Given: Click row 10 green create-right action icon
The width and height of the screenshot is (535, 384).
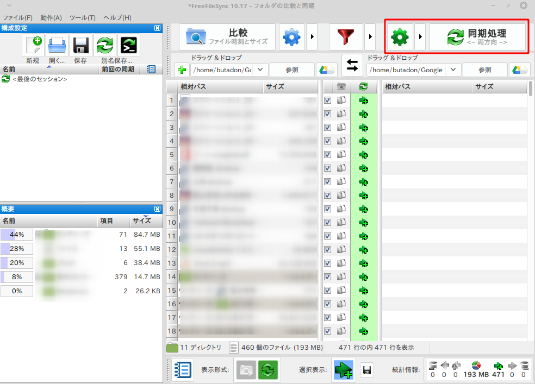Looking at the screenshot, I should click(364, 223).
